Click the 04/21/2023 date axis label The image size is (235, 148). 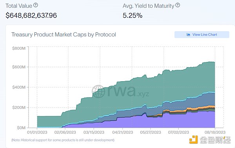point(123,132)
